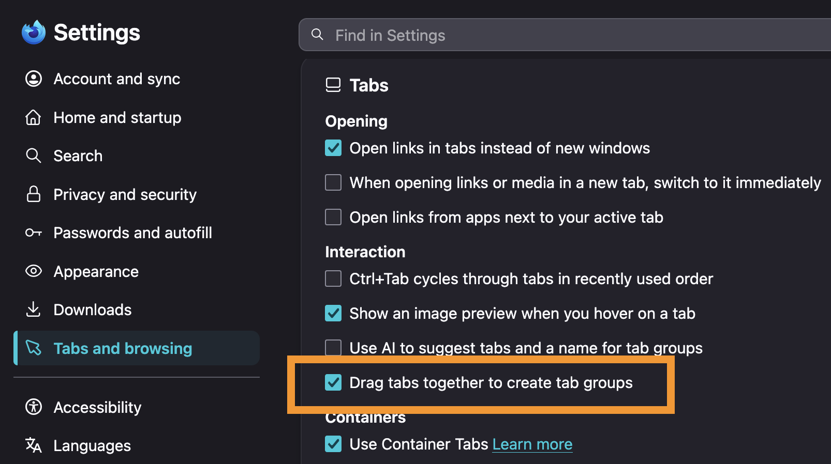Select the Passwords and autofill key icon
This screenshot has width=831, height=464.
point(34,233)
